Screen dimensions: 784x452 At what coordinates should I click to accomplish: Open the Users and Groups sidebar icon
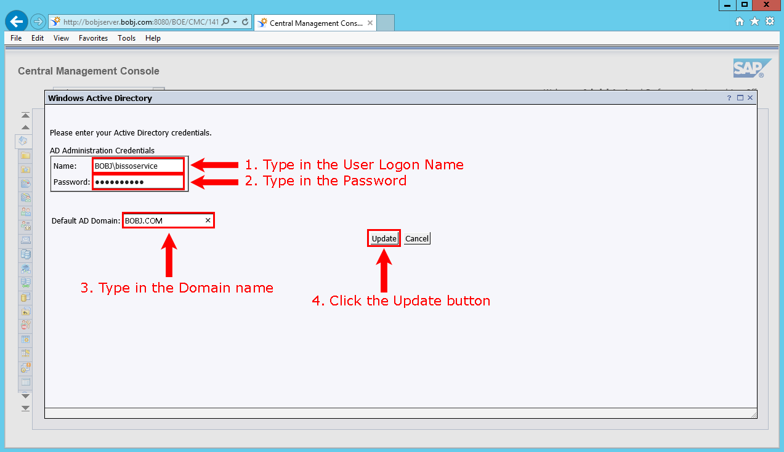[25, 212]
